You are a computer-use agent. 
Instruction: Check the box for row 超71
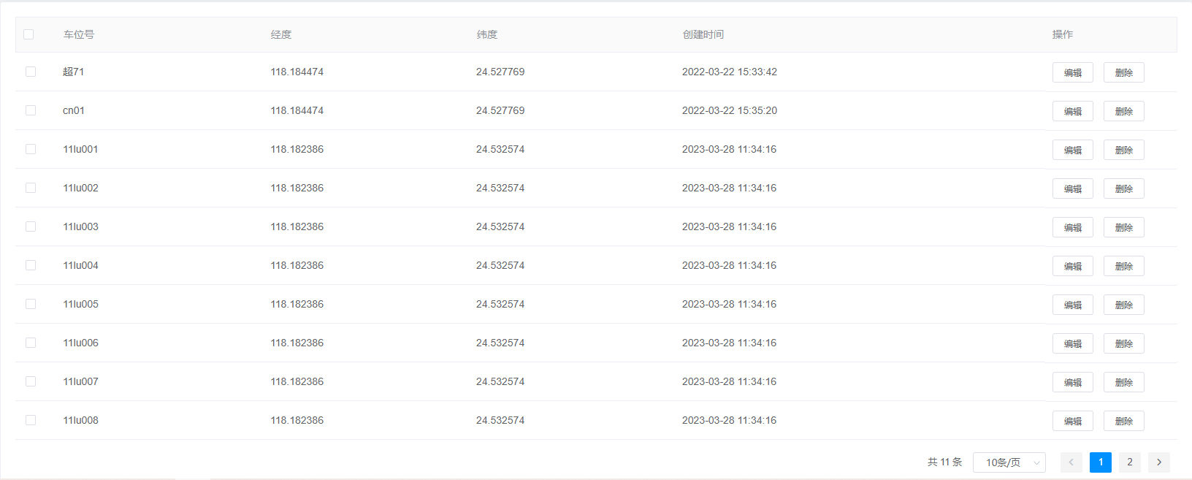coord(31,72)
